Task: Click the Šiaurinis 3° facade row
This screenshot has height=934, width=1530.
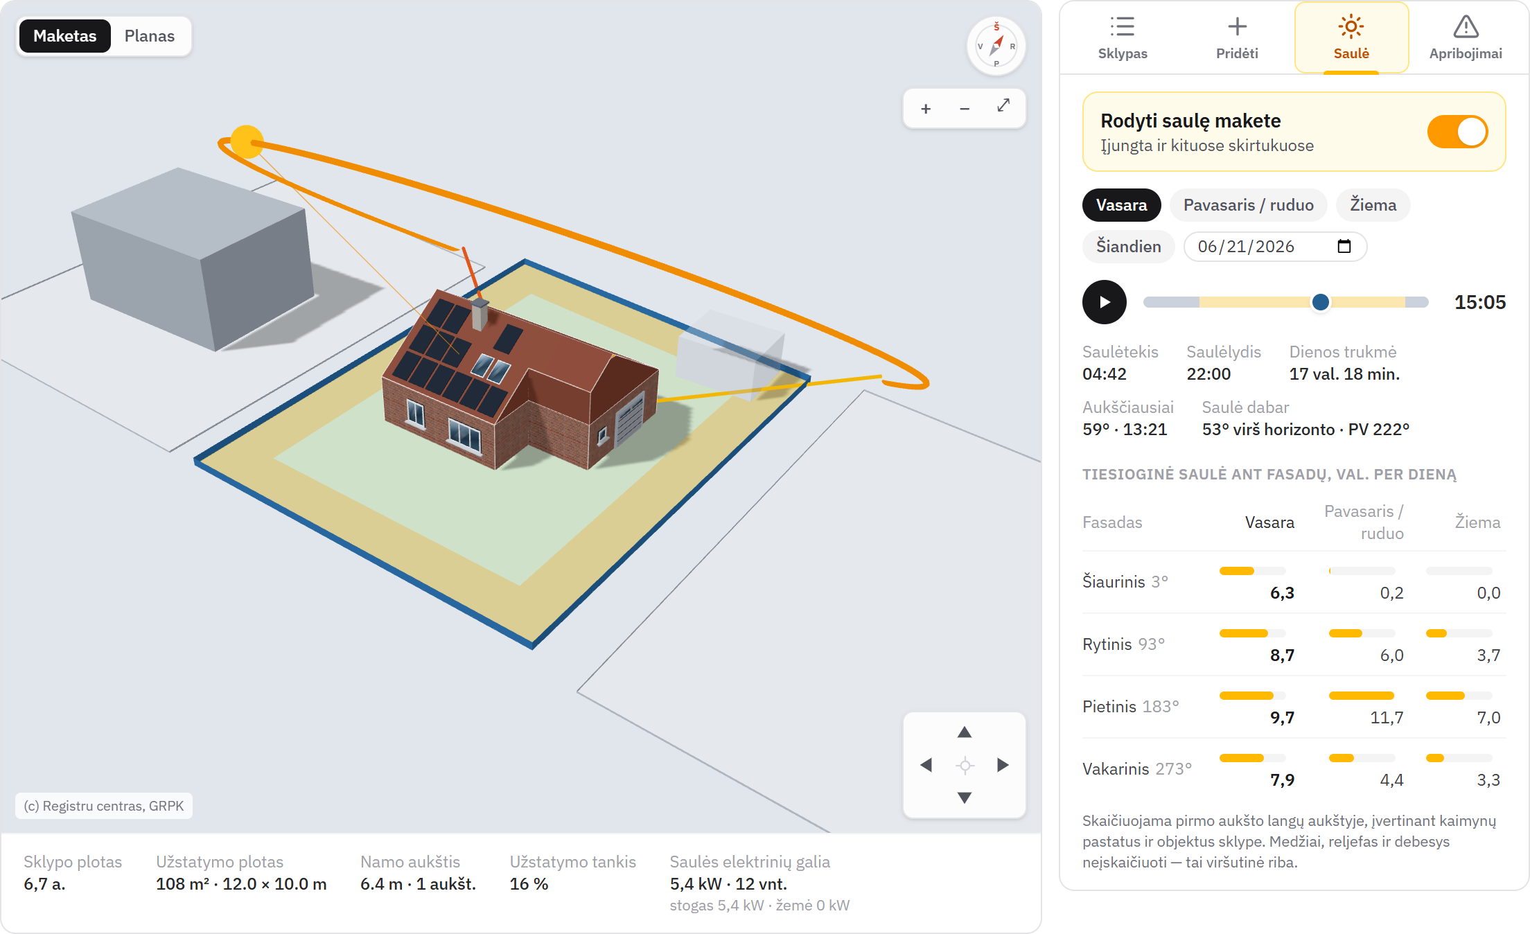Action: (x=1294, y=582)
